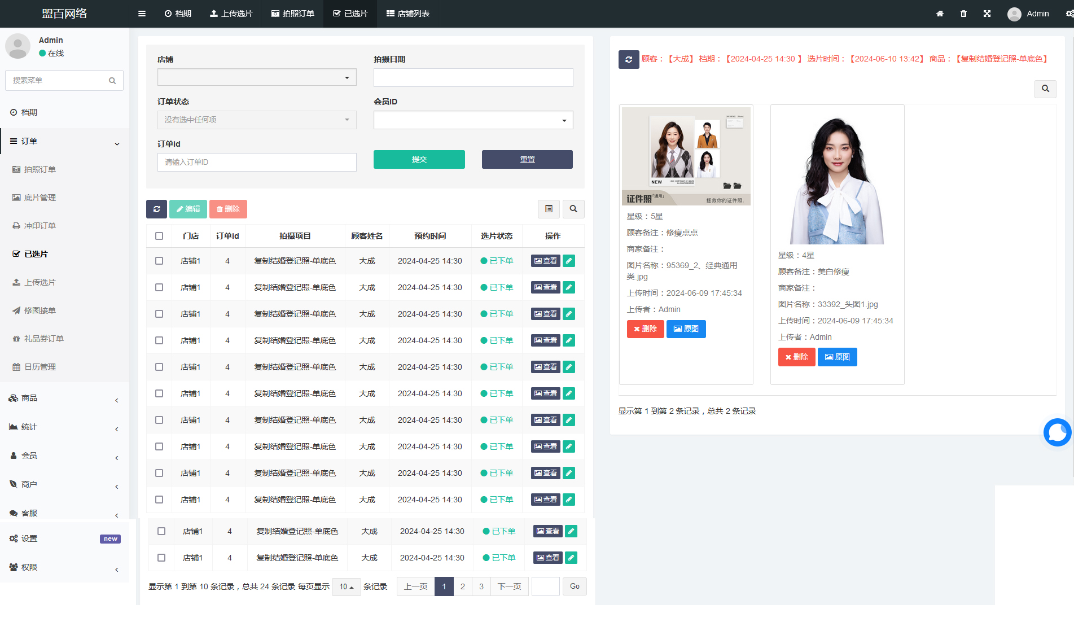Viewport: 1074px width, 635px height.
Task: Select 底片管理 in the sidebar menu
Action: click(x=40, y=198)
